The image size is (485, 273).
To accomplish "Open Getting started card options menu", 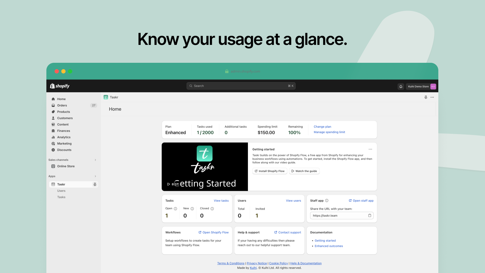I will coord(370,149).
